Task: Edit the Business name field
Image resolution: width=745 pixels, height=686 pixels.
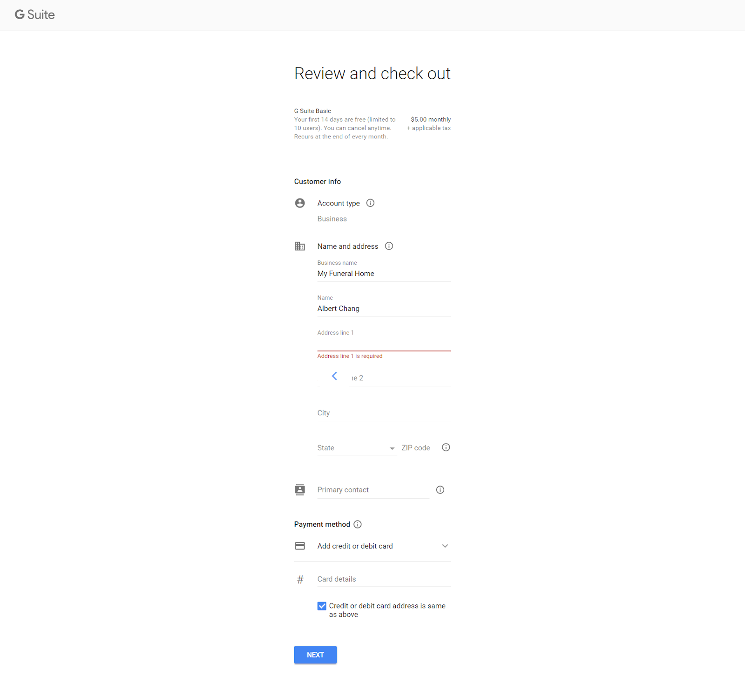Action: (384, 274)
